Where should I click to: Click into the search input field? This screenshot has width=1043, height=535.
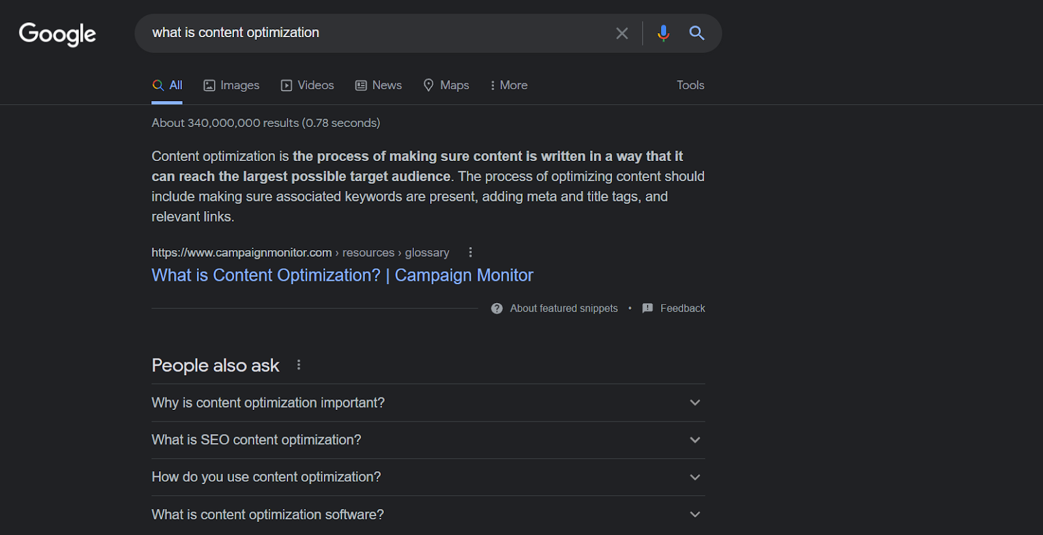click(378, 33)
